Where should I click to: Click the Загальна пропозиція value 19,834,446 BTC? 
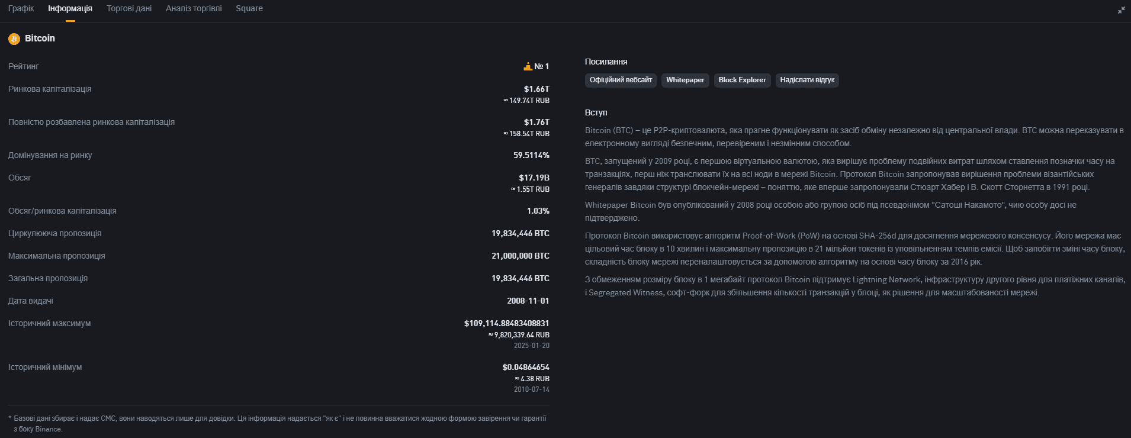coord(520,278)
